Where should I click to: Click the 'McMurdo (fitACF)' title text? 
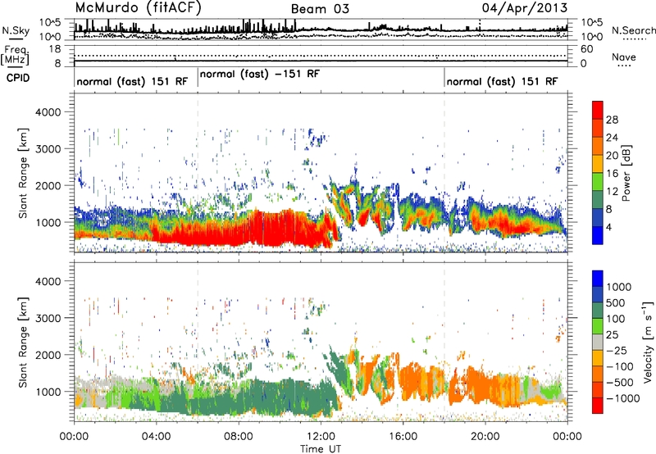pos(138,8)
